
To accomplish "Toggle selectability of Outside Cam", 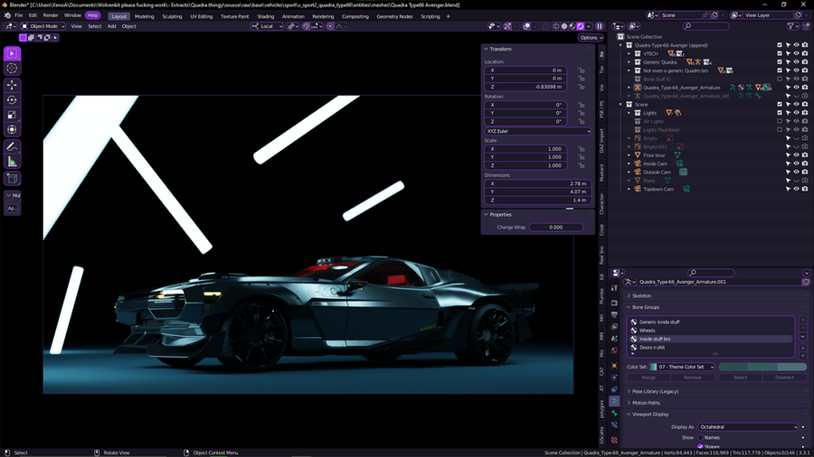I will [788, 173].
